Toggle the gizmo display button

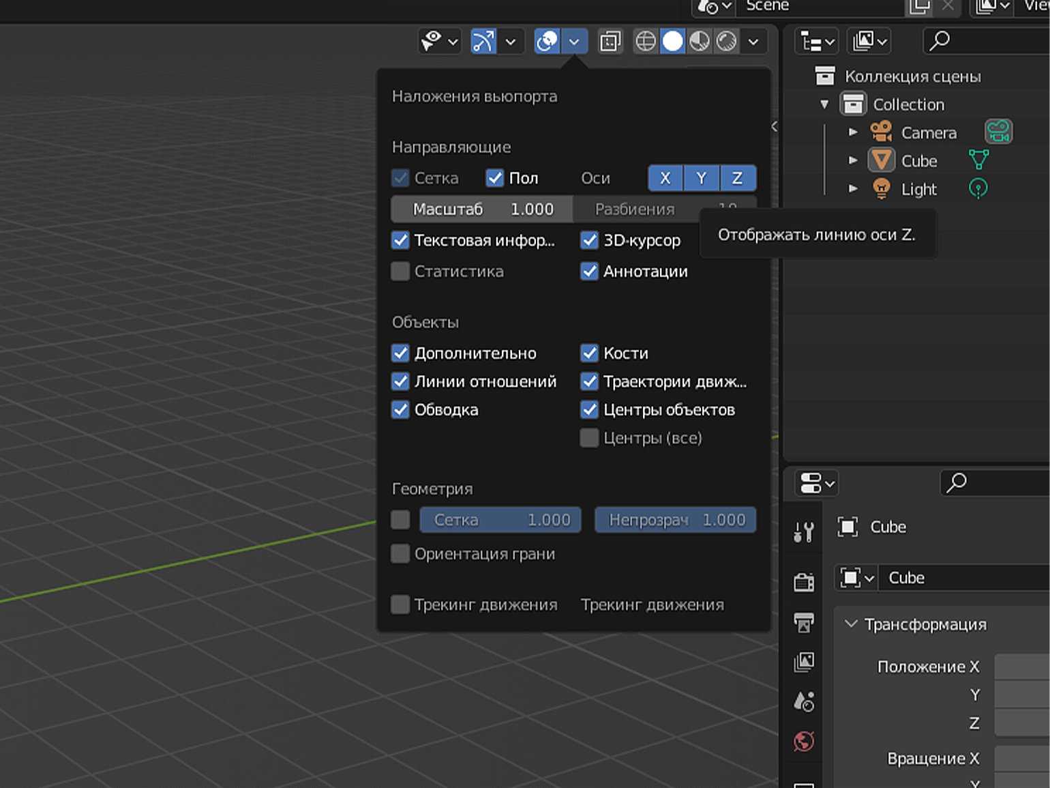click(x=483, y=42)
